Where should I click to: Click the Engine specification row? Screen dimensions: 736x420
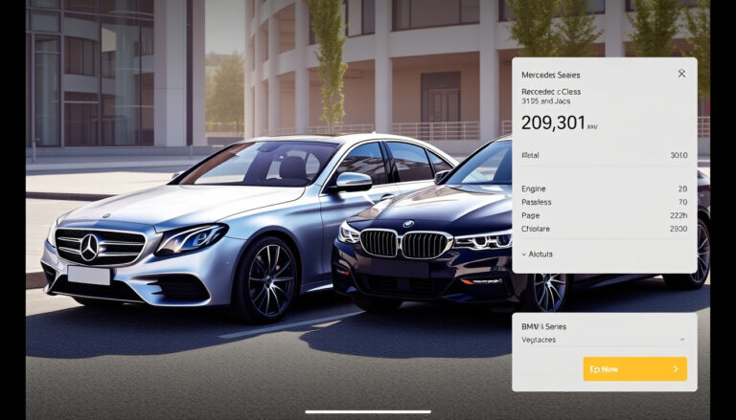tap(605, 188)
